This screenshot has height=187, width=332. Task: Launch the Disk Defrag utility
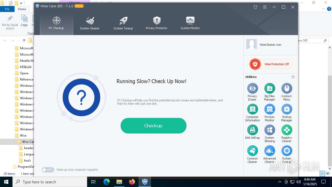click(x=252, y=132)
